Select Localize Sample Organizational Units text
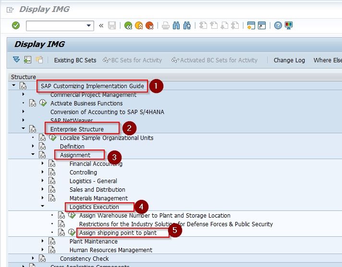Screen dimensions: 342x267 107,138
